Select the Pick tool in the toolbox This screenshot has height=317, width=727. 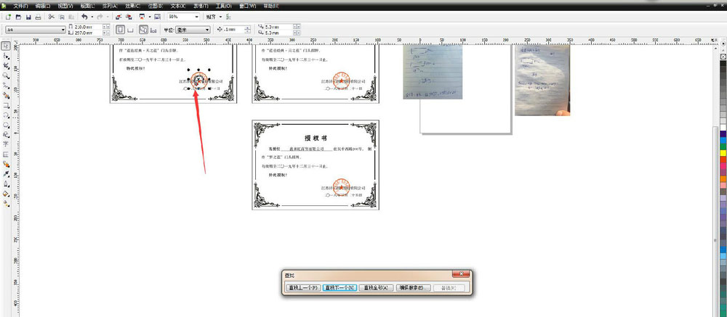coord(6,46)
